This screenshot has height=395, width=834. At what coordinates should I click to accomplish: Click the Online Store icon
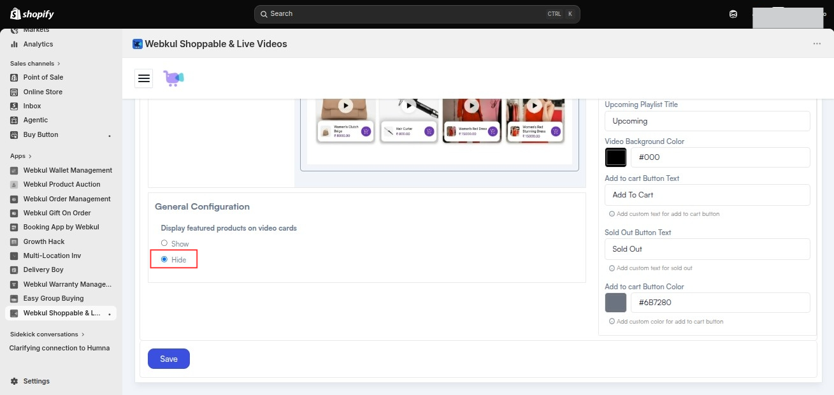(15, 92)
